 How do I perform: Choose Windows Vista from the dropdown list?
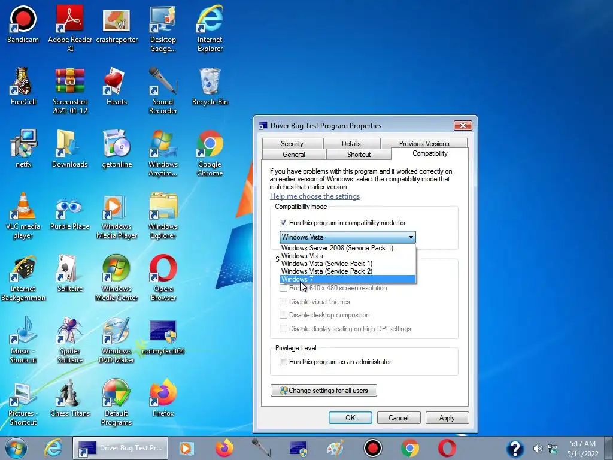click(x=348, y=256)
